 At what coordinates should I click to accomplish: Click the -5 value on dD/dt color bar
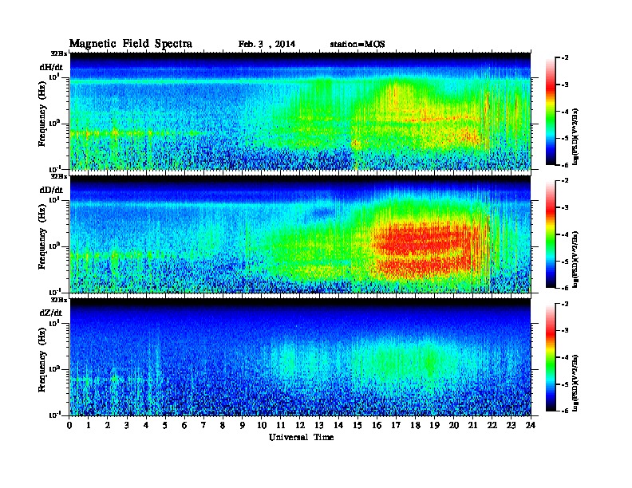click(x=565, y=261)
